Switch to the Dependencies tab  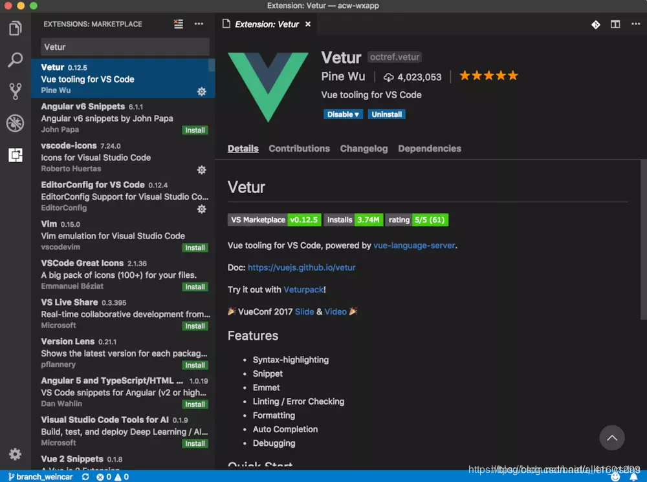pos(430,149)
